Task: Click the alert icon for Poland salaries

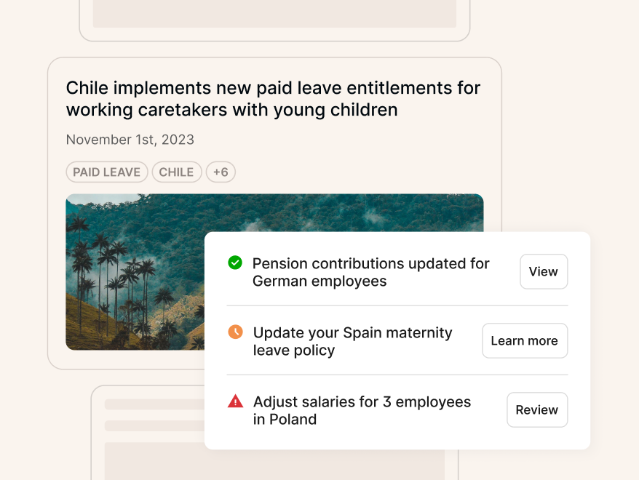Action: tap(234, 401)
